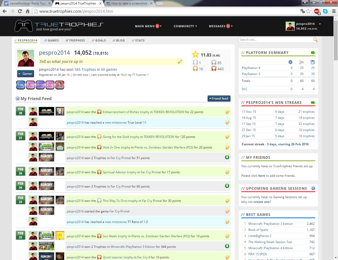
Task: Open the Messages dropdown
Action: tap(221, 26)
